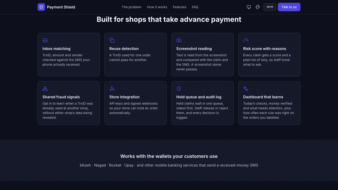Click the Shared fraud signals network icon

pyautogui.click(x=45, y=89)
